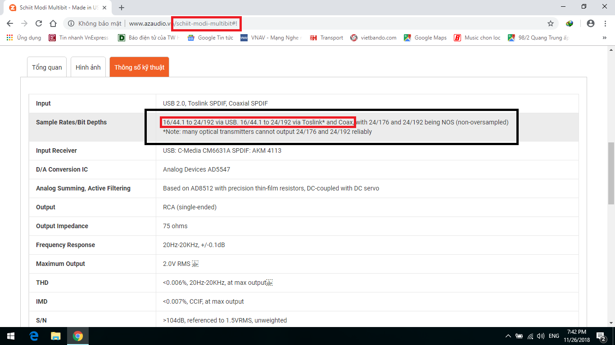
Task: Open the Google Tin tức bookmark
Action: tap(210, 38)
